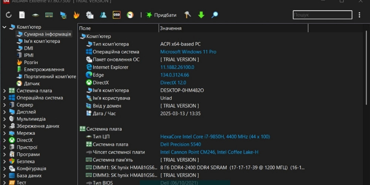370x185 pixels.
Task: Click the Пошук search field
Action: (x=322, y=15)
